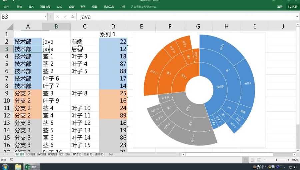The width and height of the screenshot is (300, 170).
Task: Select row 9 header
Action: (7, 93)
